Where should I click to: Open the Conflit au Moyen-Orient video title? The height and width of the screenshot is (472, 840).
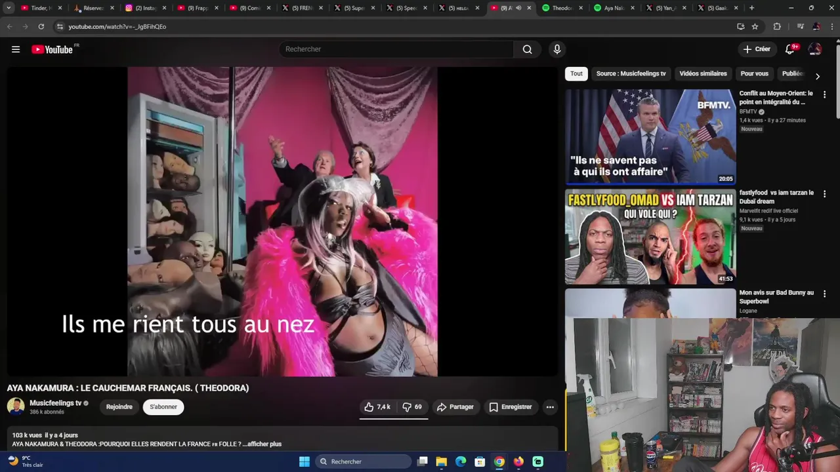[x=776, y=98]
